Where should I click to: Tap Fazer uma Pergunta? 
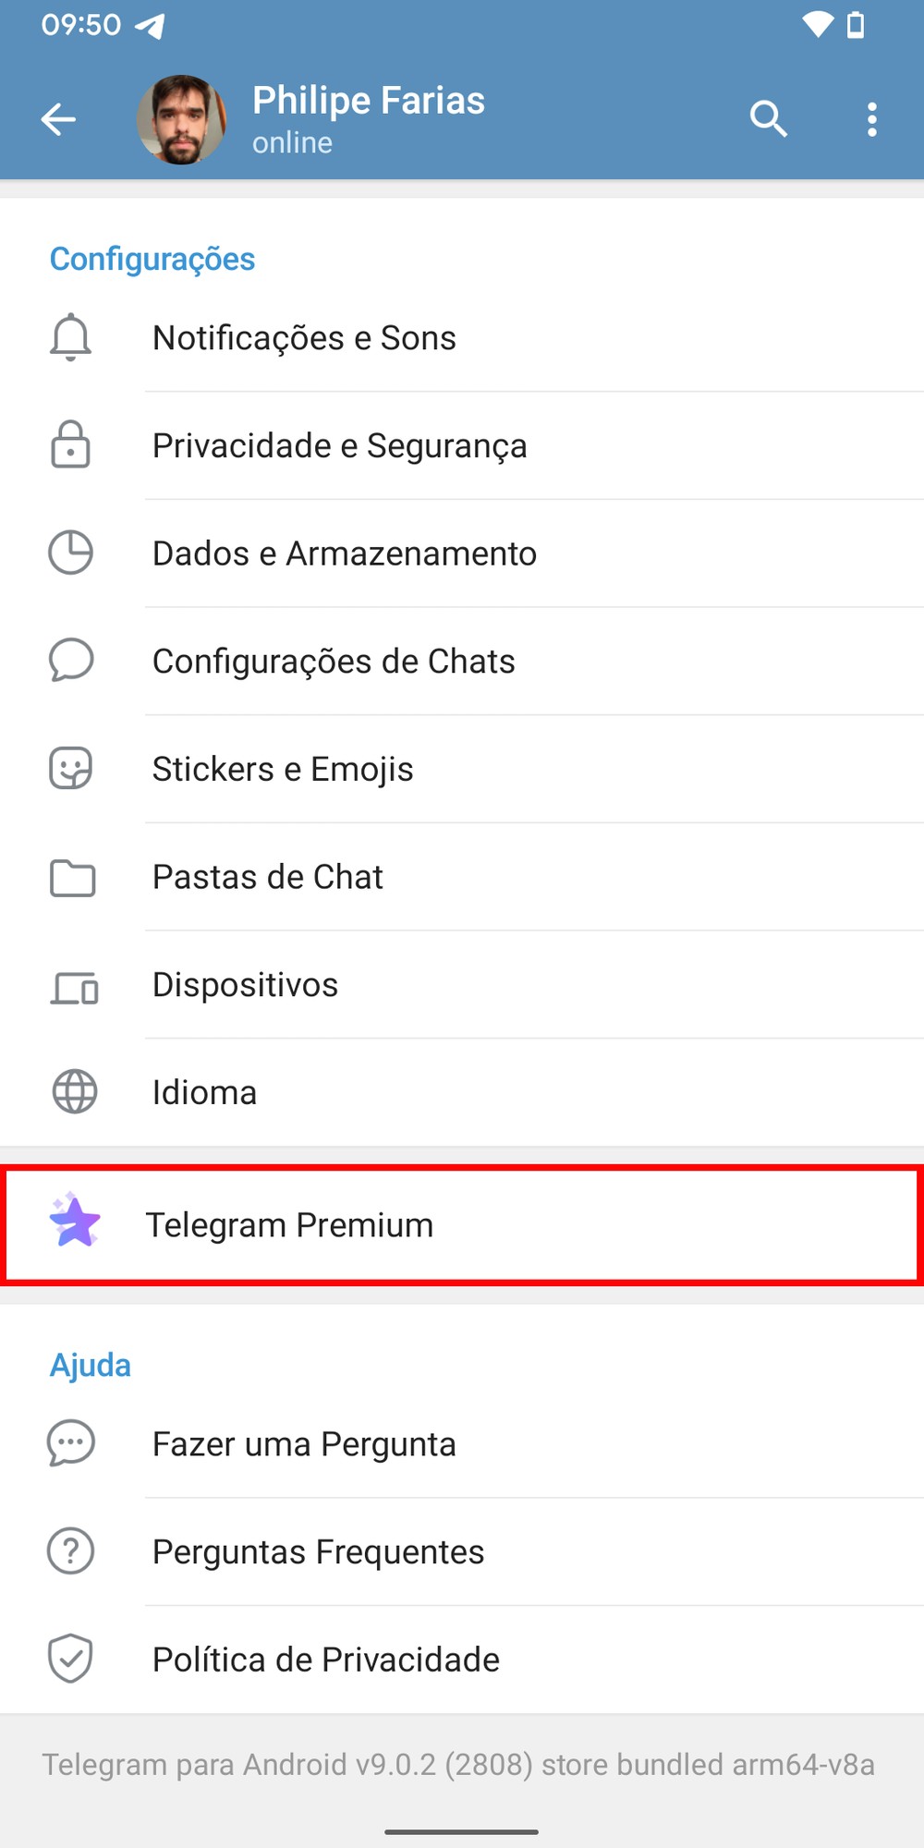pos(304,1444)
